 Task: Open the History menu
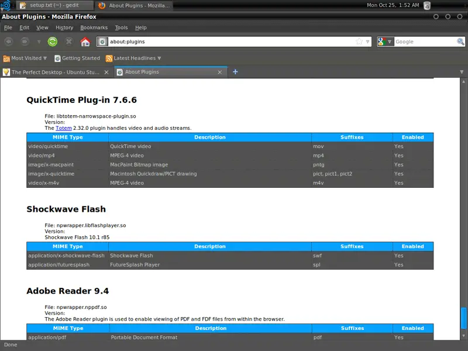tap(64, 27)
